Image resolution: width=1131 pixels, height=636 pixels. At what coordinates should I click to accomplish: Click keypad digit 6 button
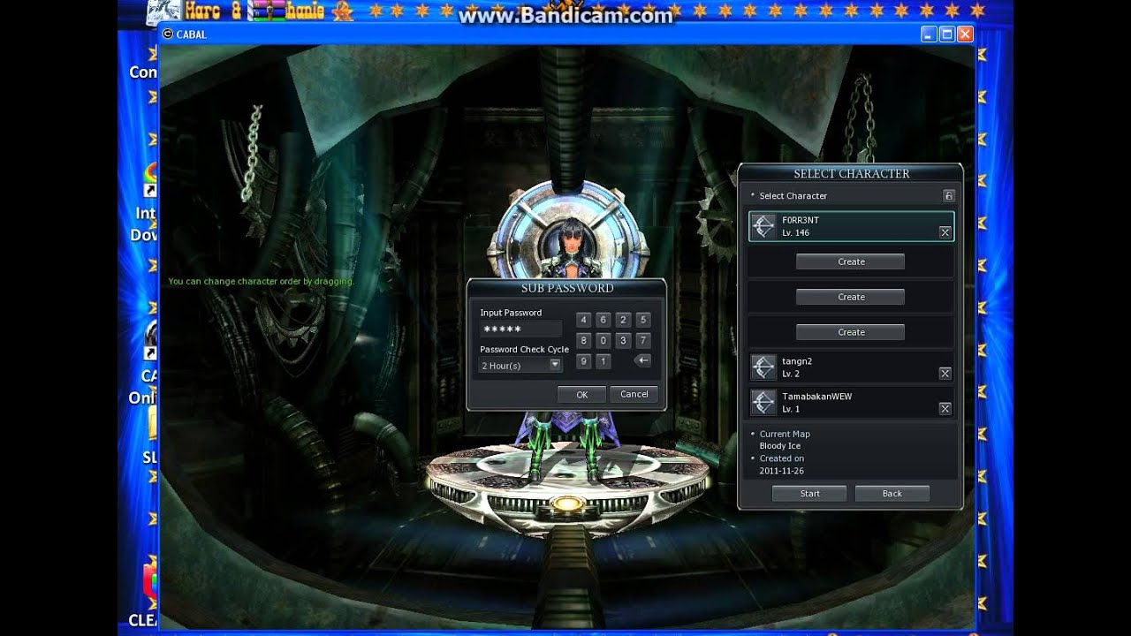point(603,320)
